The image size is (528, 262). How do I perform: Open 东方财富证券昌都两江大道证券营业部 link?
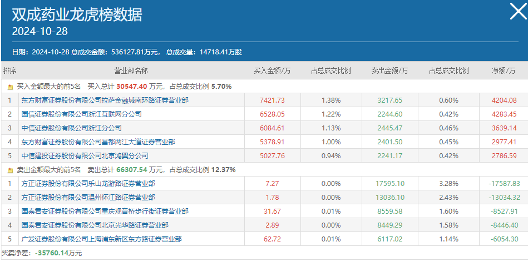[98, 142]
